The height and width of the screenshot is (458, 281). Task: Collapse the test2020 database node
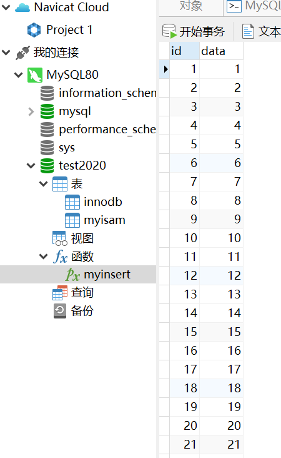31,166
